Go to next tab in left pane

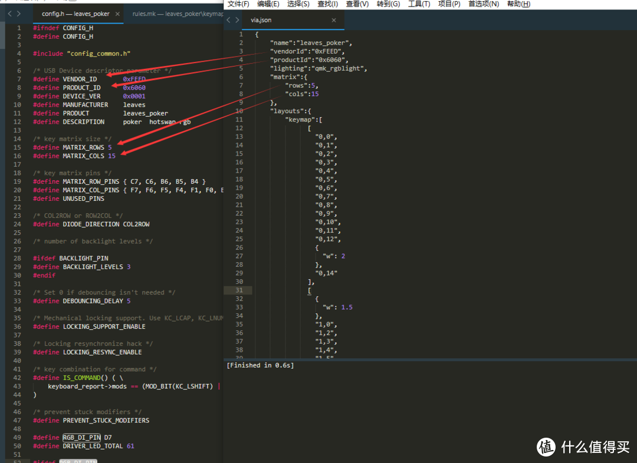point(19,14)
